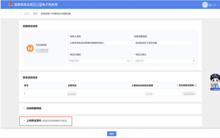The width and height of the screenshot is (220, 138).
Task: Click the orange 月应纳税额 chart icon
Action: pyautogui.click(x=30, y=48)
